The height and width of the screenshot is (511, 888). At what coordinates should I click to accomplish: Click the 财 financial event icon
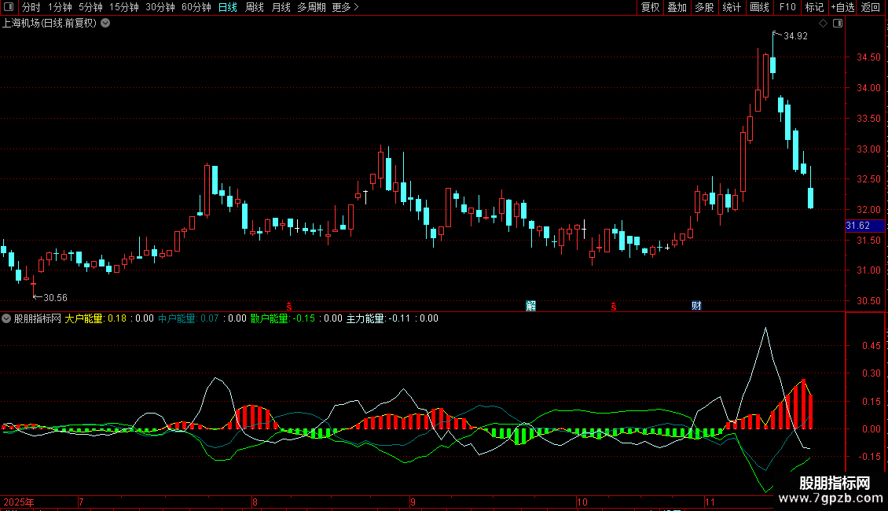pyautogui.click(x=696, y=306)
